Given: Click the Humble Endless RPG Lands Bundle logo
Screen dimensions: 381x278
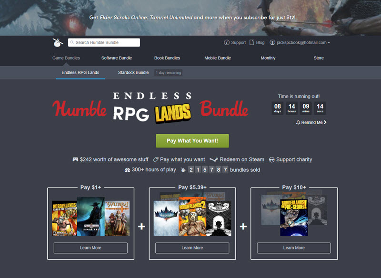Looking at the screenshot, I should [x=150, y=108].
